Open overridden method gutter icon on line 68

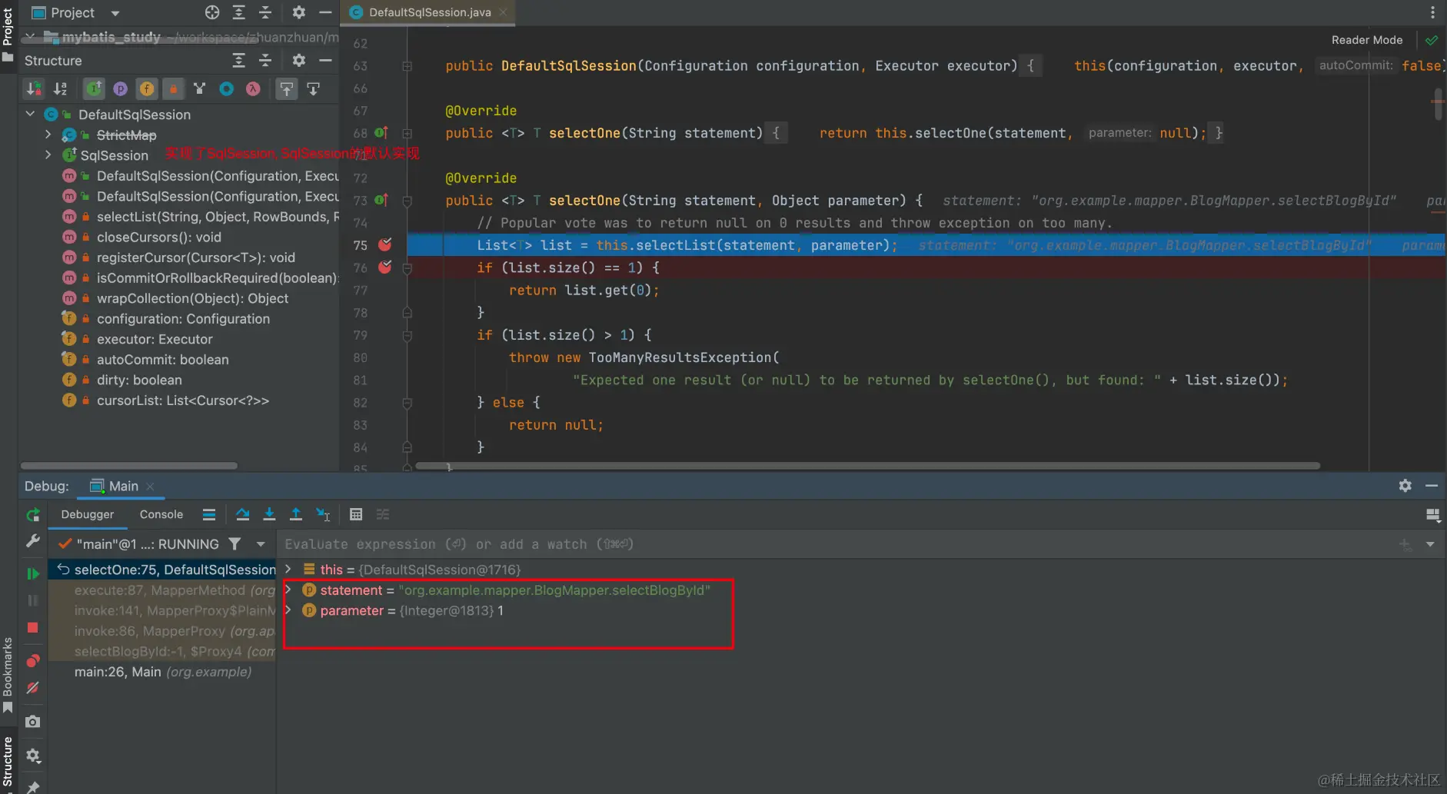click(x=381, y=133)
